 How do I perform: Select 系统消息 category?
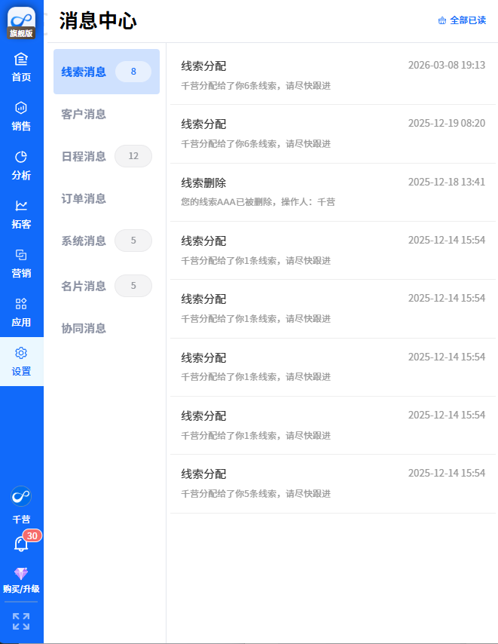tap(84, 241)
